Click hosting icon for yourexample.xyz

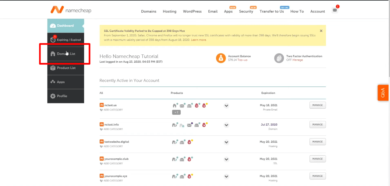(182, 176)
